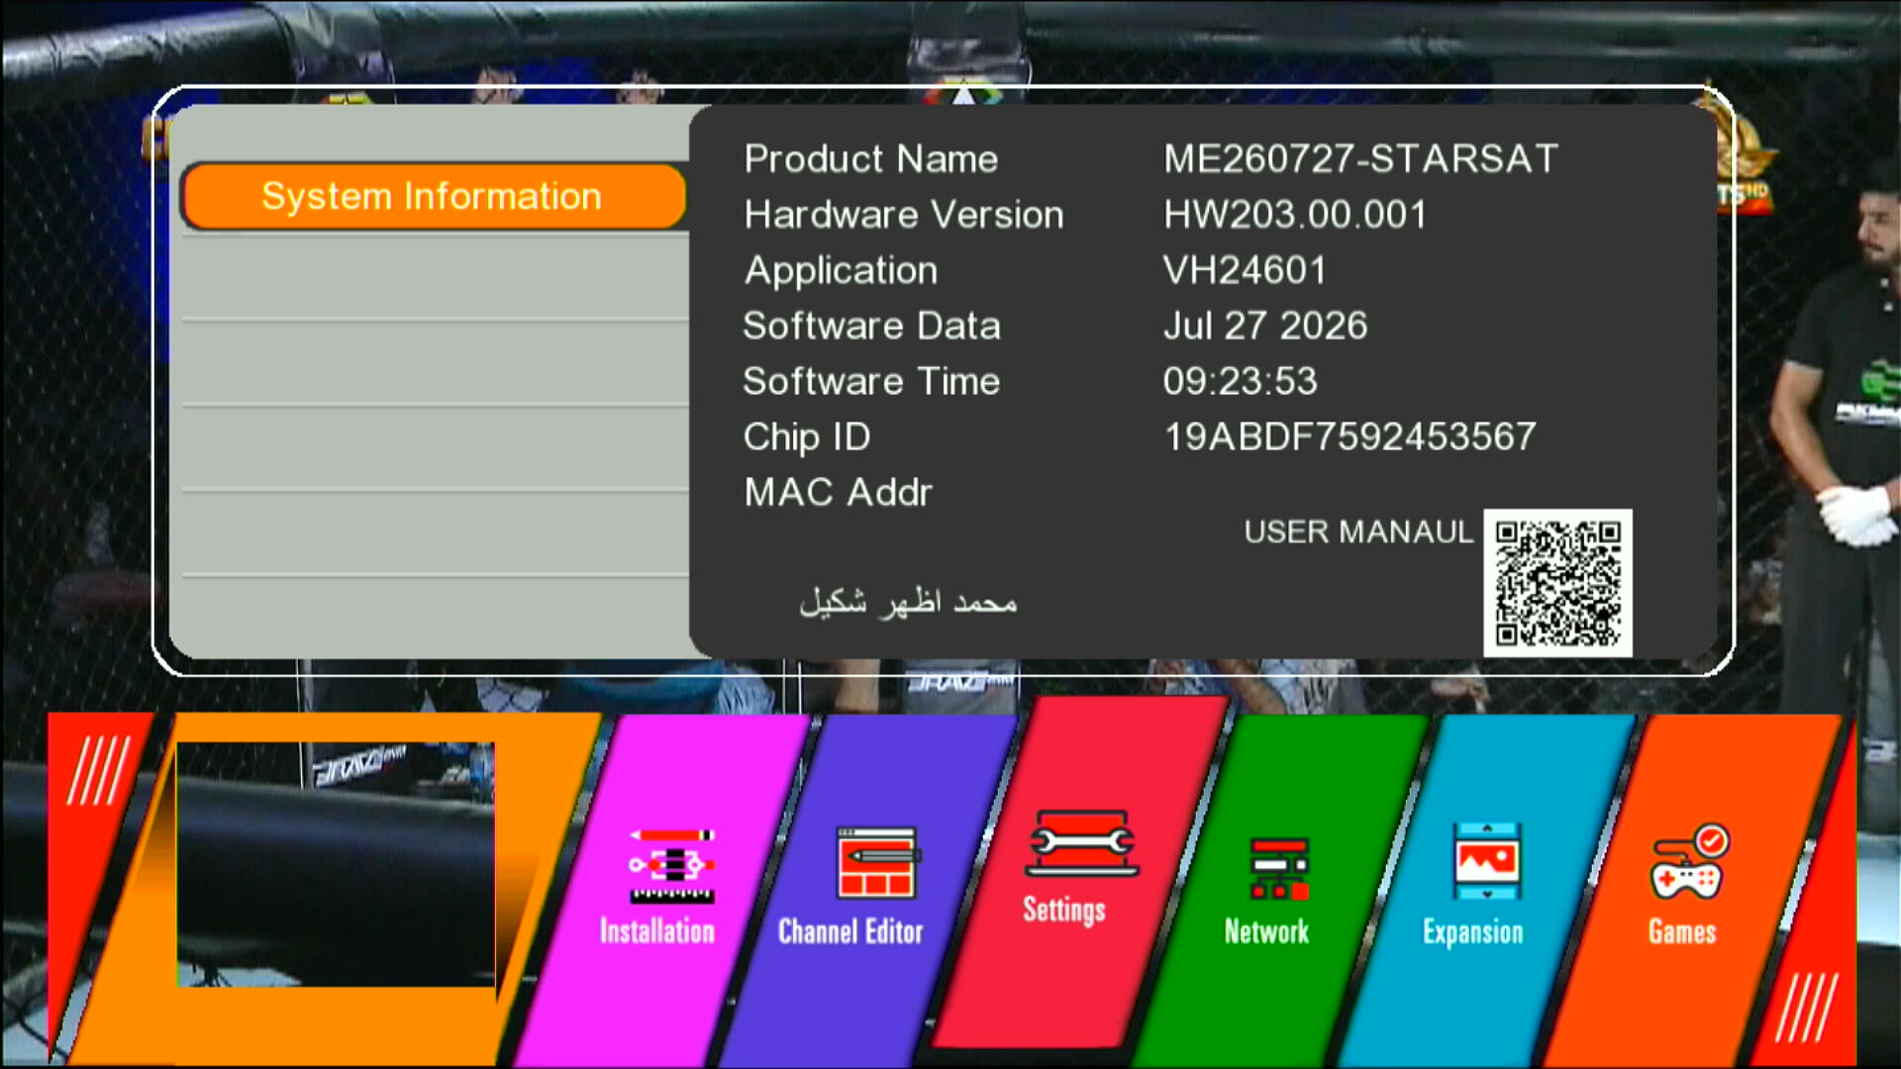Click the Application label
Screen dimensions: 1901x1069
(841, 271)
